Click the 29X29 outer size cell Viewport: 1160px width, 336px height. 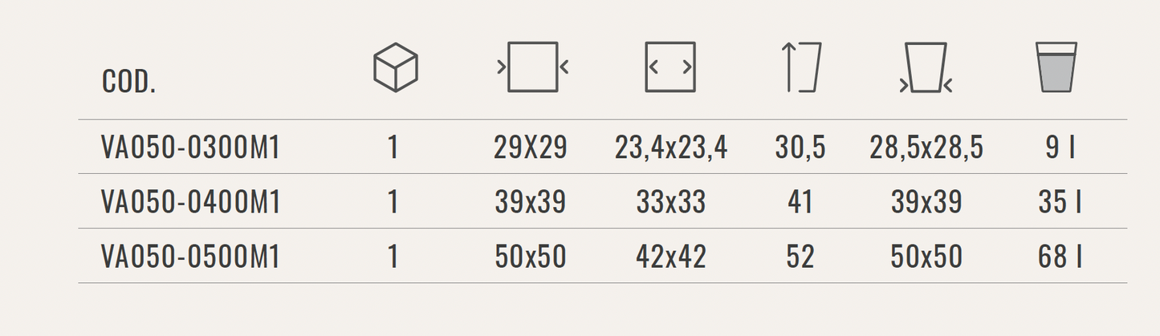pos(531,148)
